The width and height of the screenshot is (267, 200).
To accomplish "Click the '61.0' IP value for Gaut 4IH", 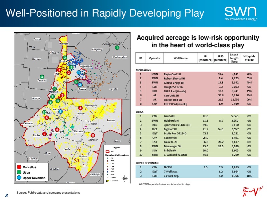I will [x=206, y=116].
